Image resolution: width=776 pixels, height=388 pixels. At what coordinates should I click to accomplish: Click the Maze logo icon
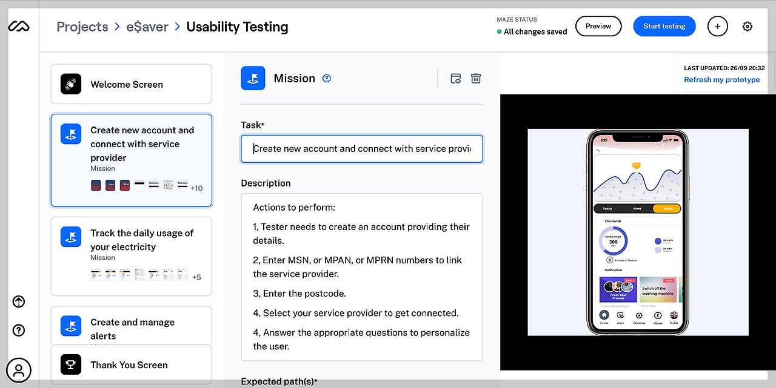click(19, 27)
